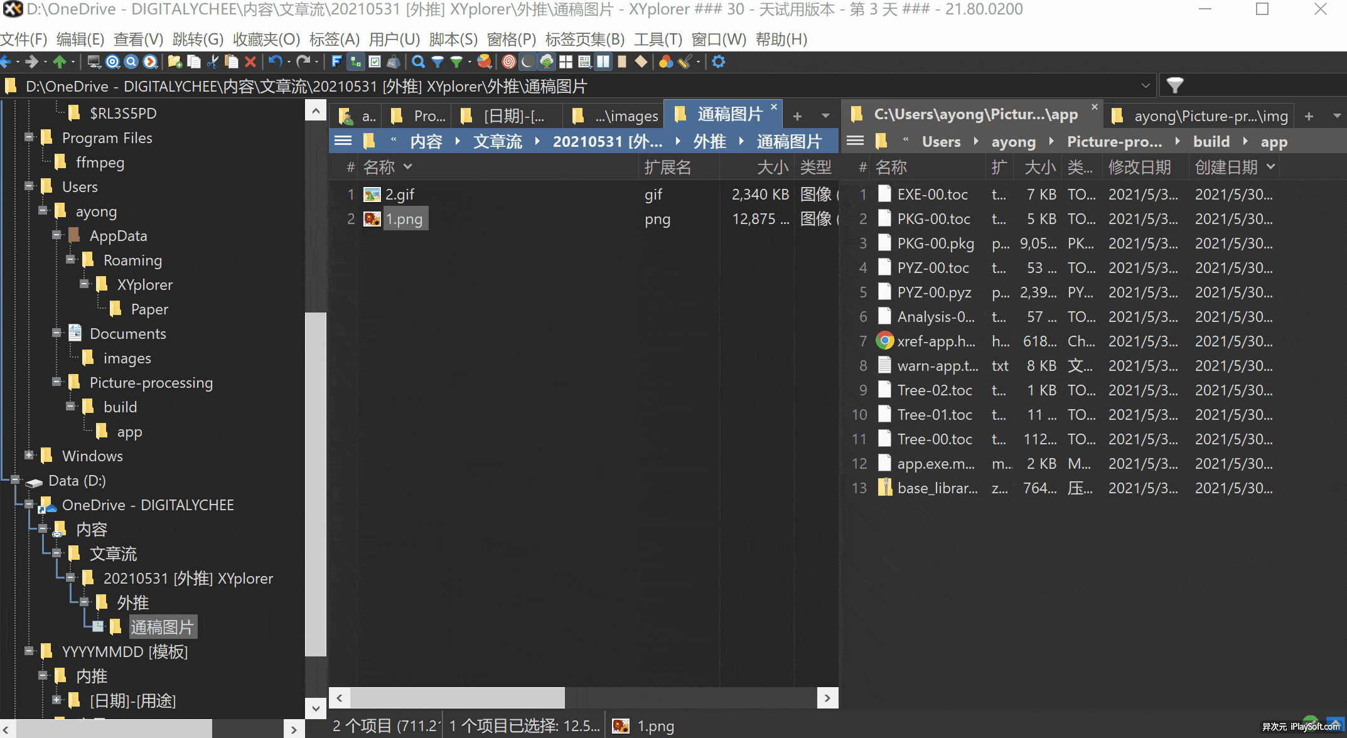Open the address bar history dropdown
Viewport: 1347px width, 738px height.
coord(1146,85)
